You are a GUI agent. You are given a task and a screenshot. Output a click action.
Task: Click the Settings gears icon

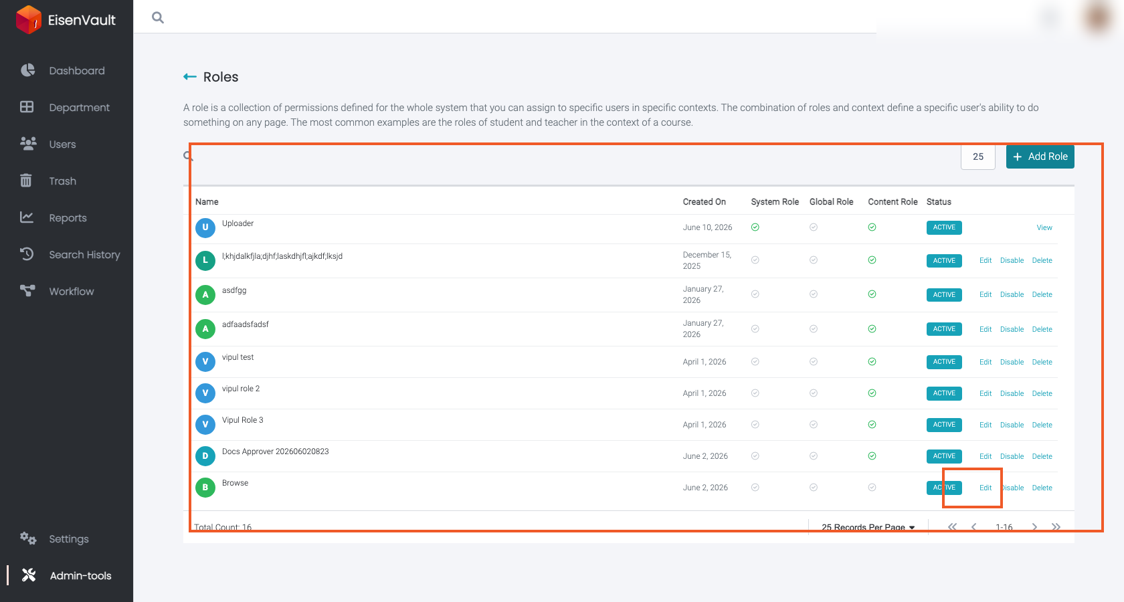(x=28, y=538)
